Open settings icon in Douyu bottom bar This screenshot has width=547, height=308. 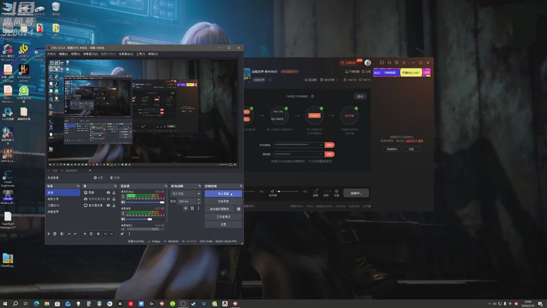tap(336, 192)
